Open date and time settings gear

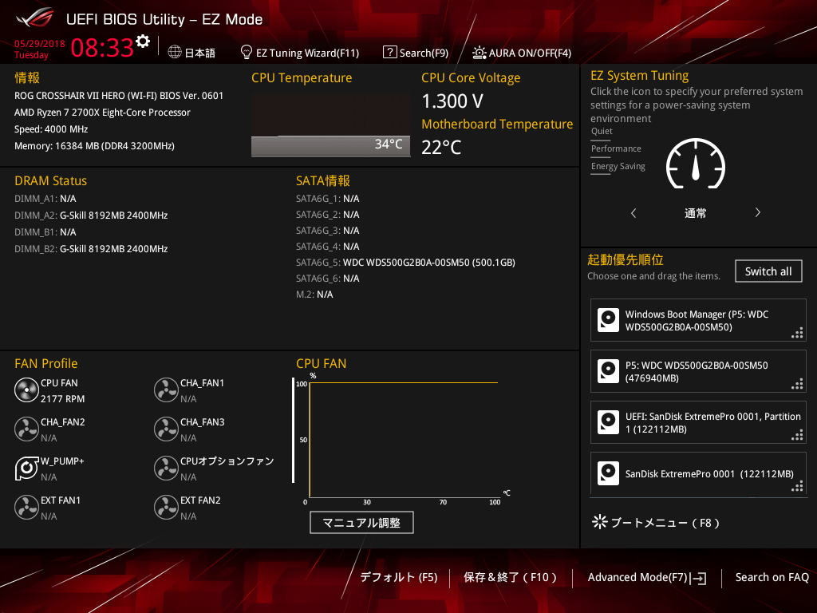[x=143, y=42]
